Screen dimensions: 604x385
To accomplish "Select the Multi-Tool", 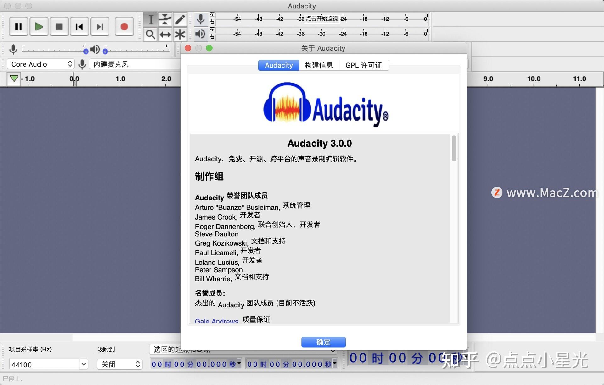I will [x=180, y=35].
